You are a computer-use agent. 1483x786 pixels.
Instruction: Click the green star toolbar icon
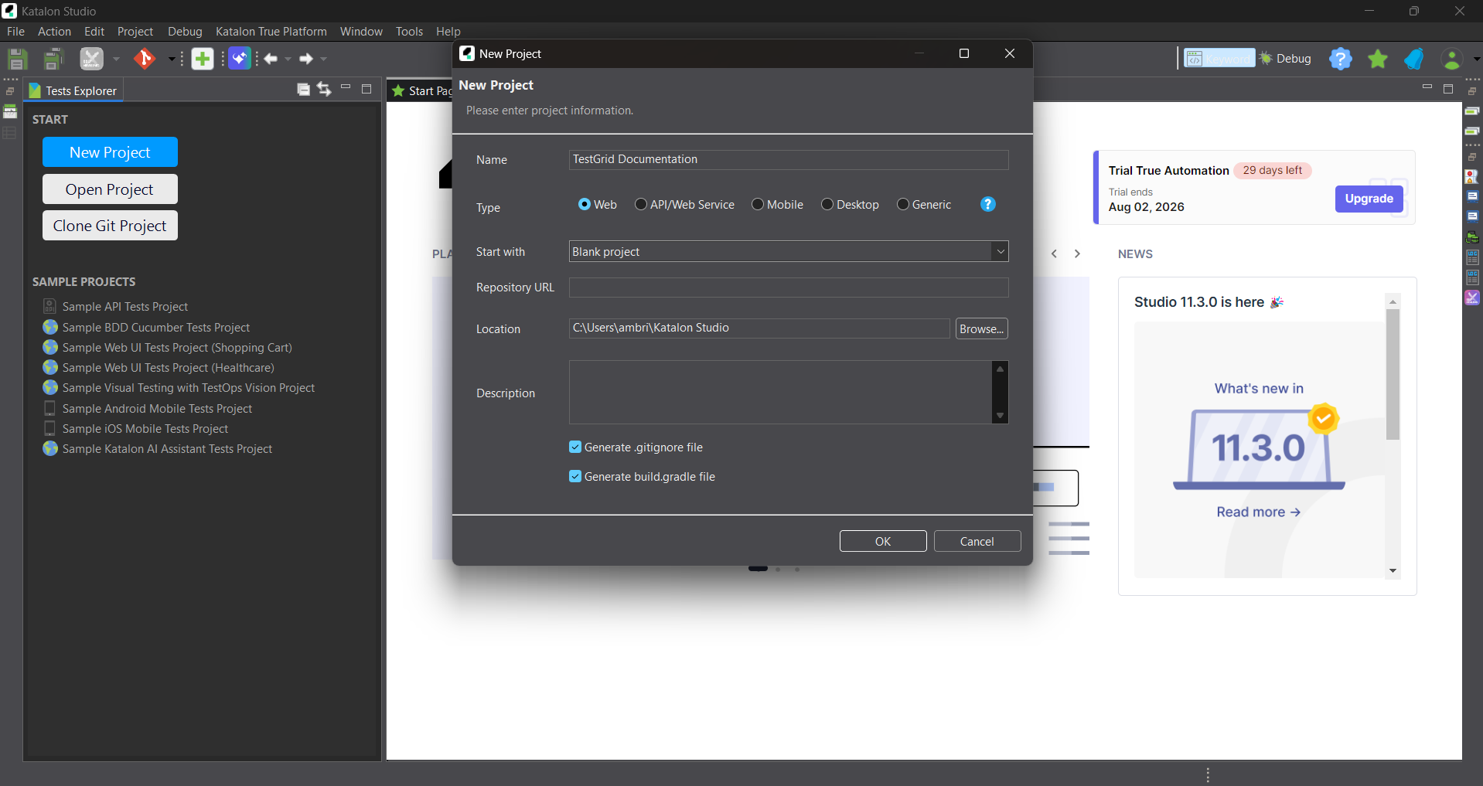pos(1378,59)
